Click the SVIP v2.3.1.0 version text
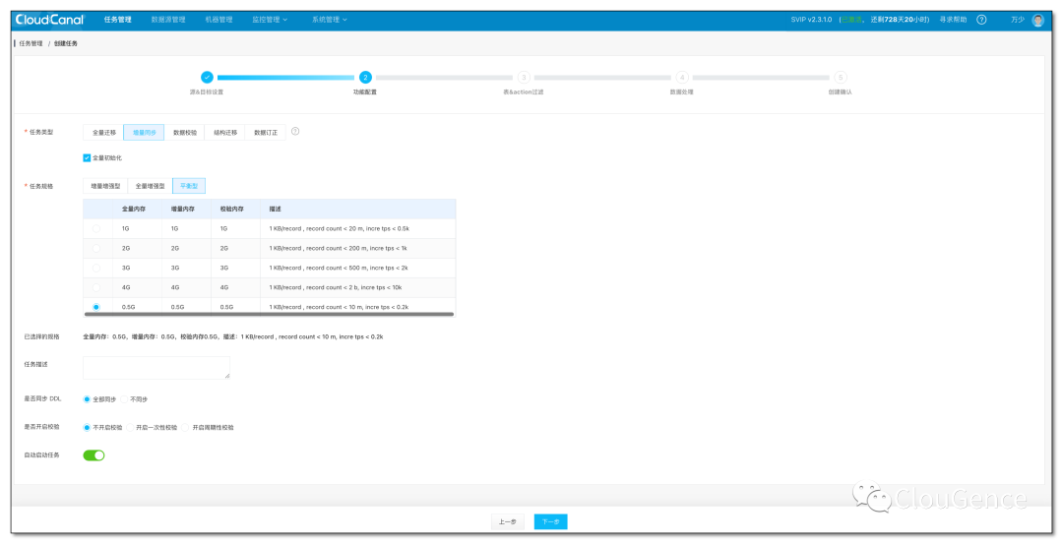 811,20
